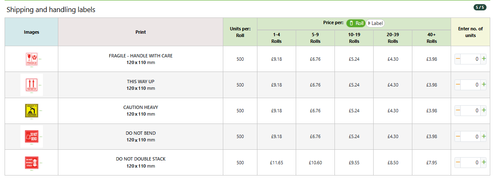Viewport: 494px width, 178px height.
Task: Increase FRAGILE - HANDLE WITH CARE quantity with plus
Action: [x=484, y=59]
